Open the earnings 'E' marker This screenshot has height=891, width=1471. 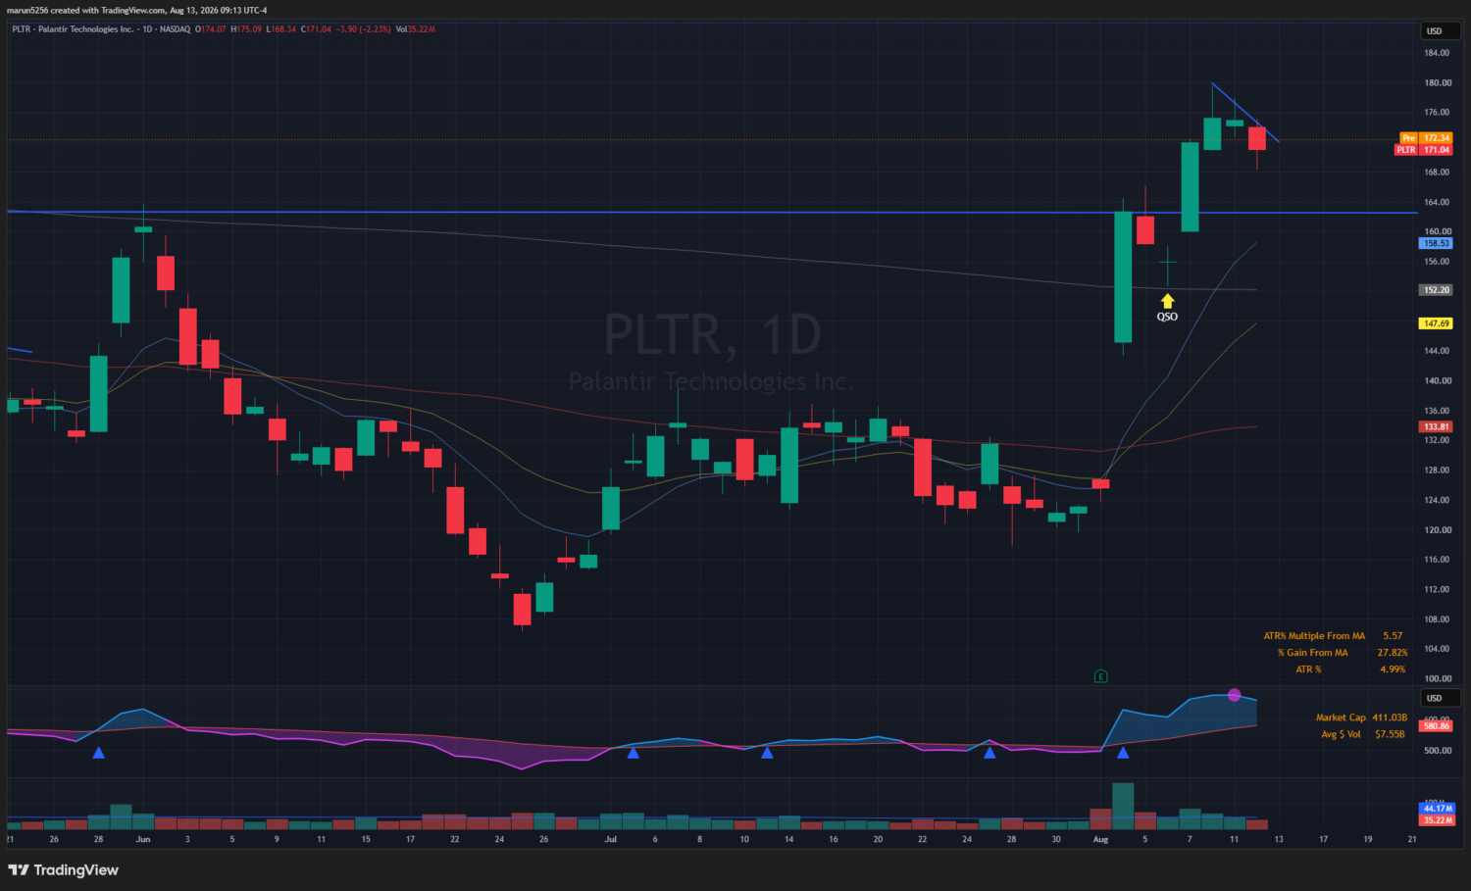point(1100,676)
